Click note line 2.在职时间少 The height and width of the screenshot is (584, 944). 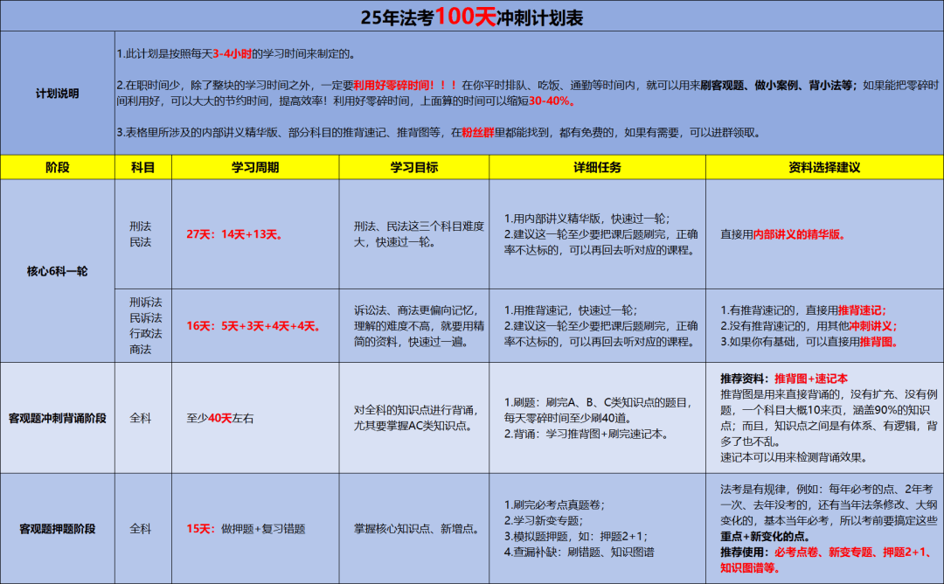click(528, 93)
